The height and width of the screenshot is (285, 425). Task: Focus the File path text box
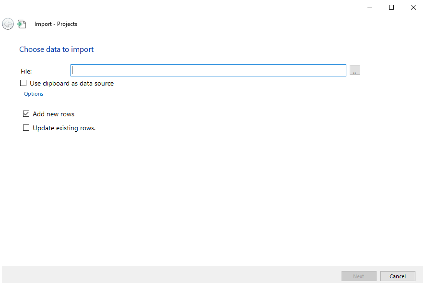[x=208, y=71]
